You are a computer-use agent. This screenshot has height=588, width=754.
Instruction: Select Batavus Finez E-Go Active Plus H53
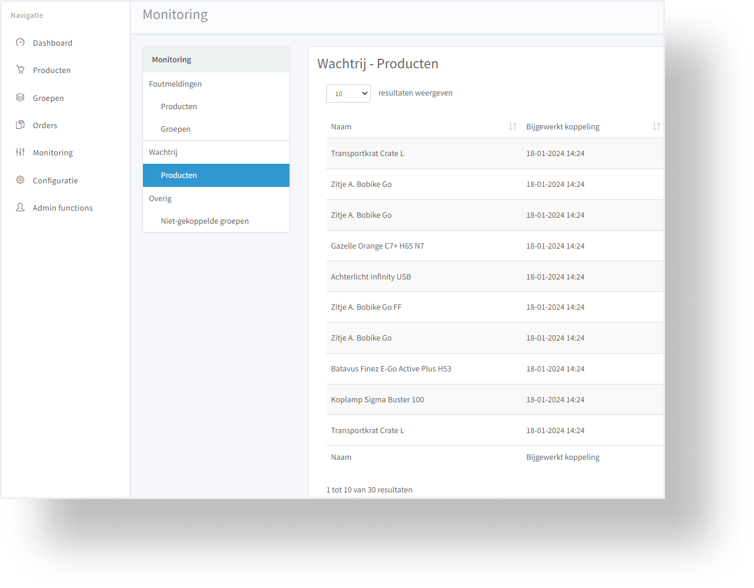coord(494,368)
